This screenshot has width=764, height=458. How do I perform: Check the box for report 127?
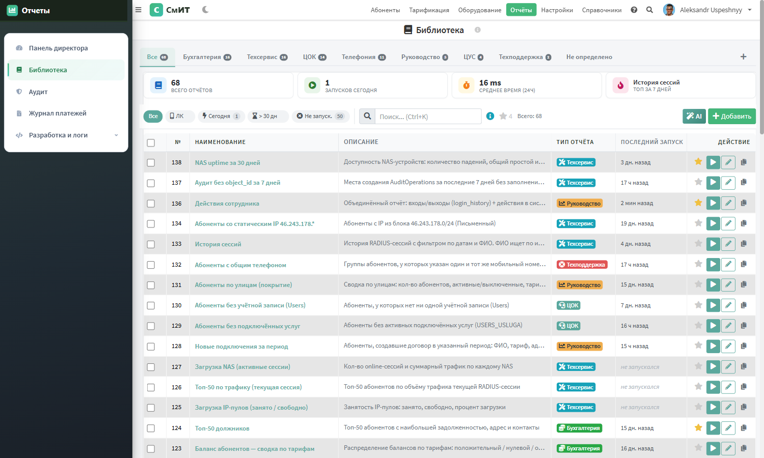tap(151, 367)
